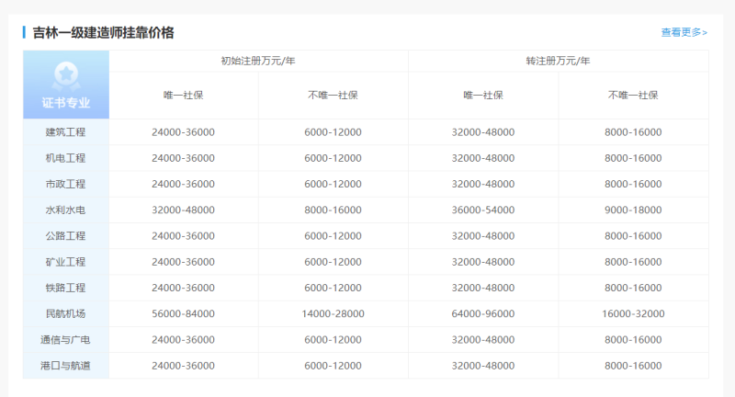Select the 64000-96000 price cell
The width and height of the screenshot is (735, 397).
[483, 313]
